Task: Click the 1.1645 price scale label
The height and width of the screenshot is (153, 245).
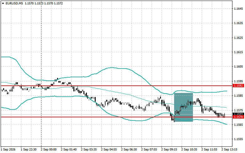Action: coord(238,8)
